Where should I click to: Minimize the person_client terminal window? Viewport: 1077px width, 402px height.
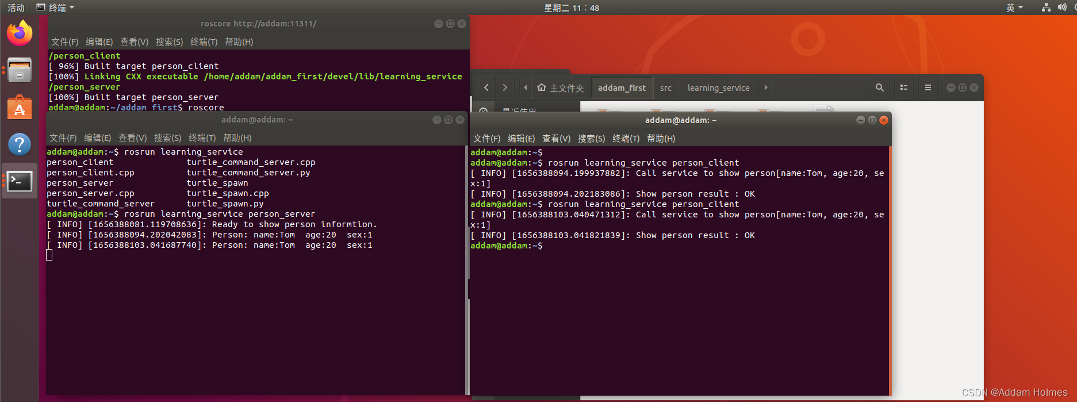tap(861, 120)
